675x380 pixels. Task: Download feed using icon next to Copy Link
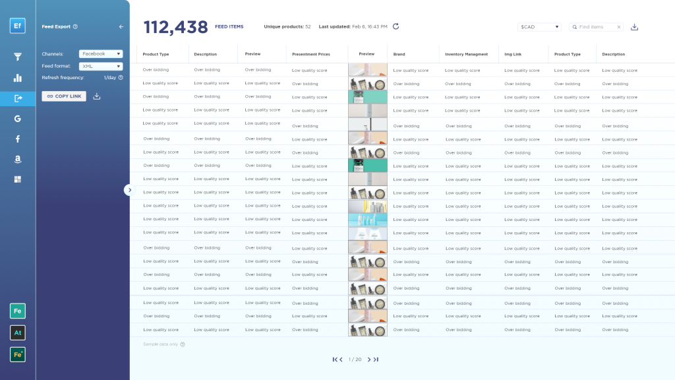click(97, 96)
